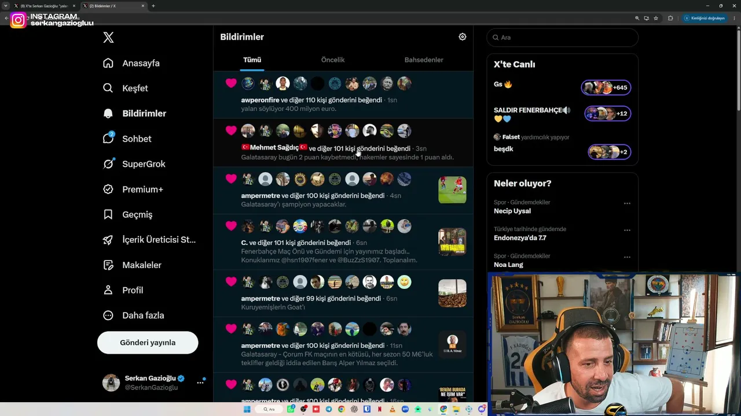Open WhatsApp from the taskbar
Viewport: 741px width, 416px height.
coord(291,409)
